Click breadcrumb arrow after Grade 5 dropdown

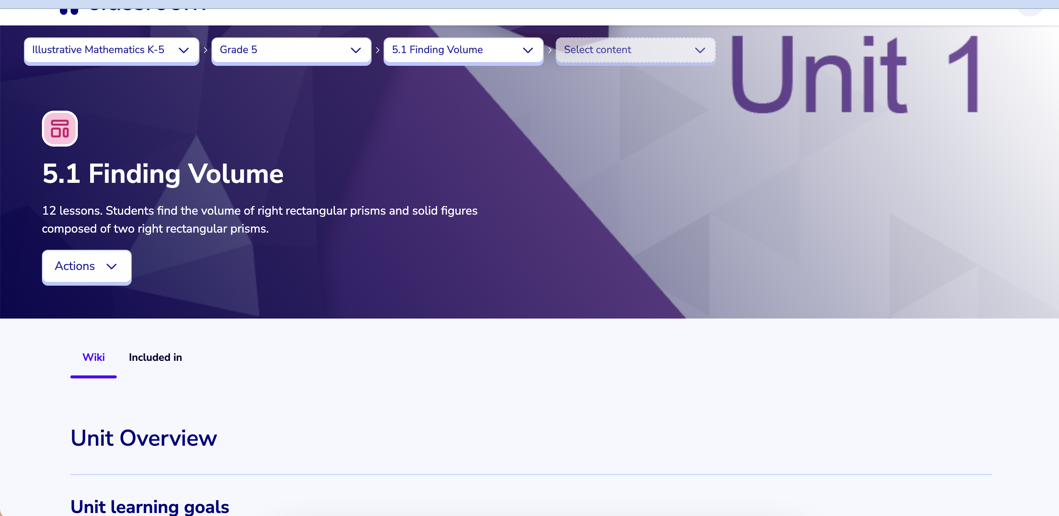pos(378,50)
